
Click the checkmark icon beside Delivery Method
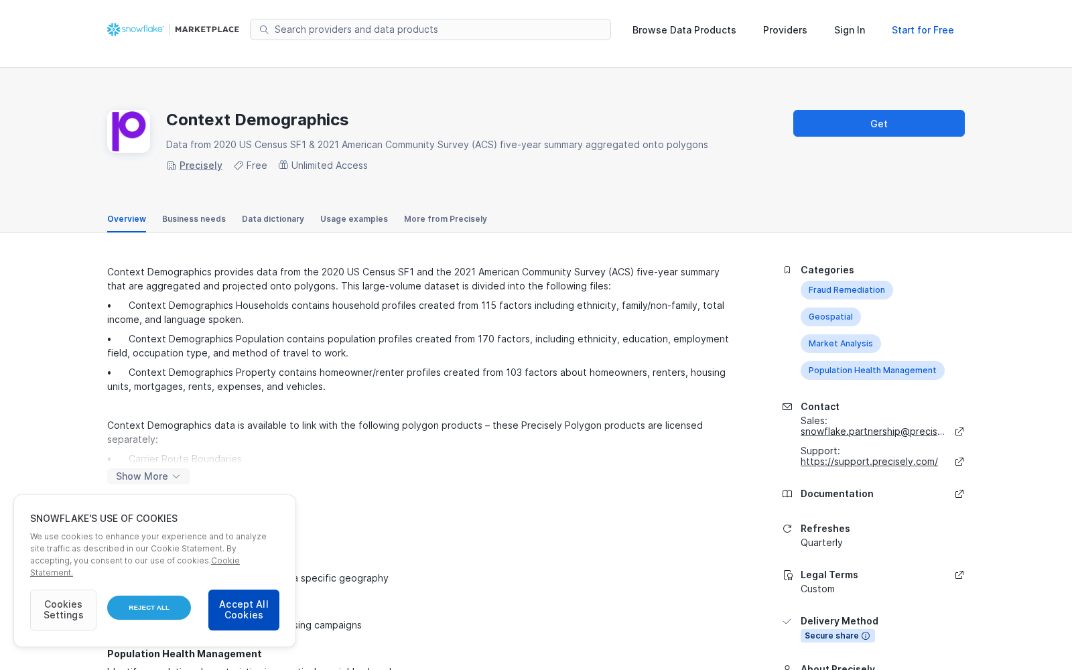tap(787, 621)
